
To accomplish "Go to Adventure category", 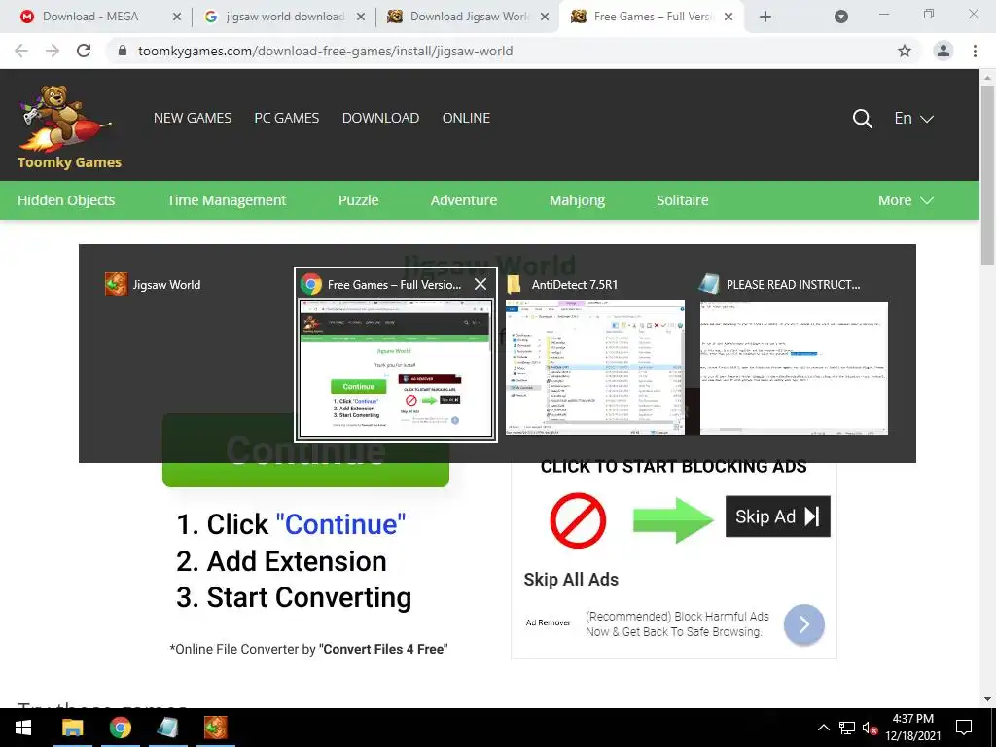I will [464, 200].
